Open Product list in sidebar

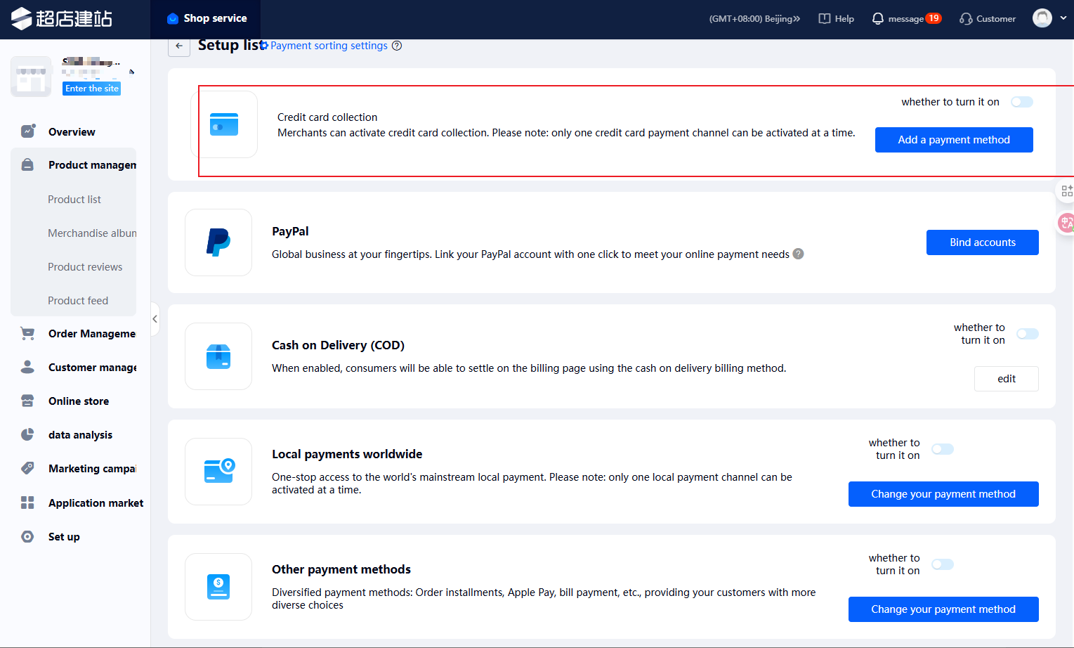tap(74, 200)
